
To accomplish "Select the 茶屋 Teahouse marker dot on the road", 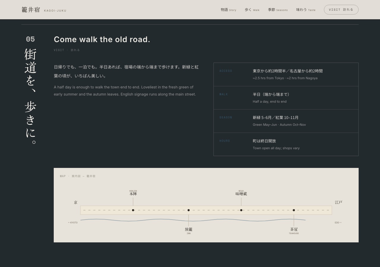I will pyautogui.click(x=294, y=210).
